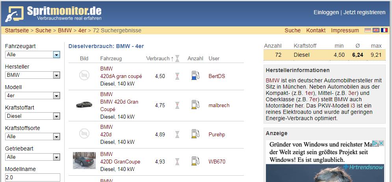Switch site language to German flag
This screenshot has width=392, height=182.
[368, 30]
